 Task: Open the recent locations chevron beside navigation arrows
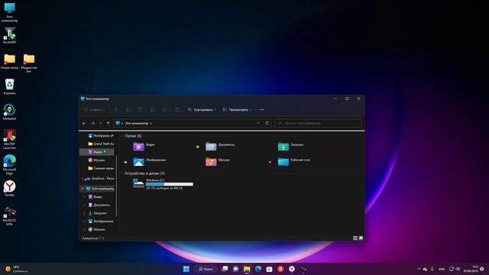(x=100, y=123)
